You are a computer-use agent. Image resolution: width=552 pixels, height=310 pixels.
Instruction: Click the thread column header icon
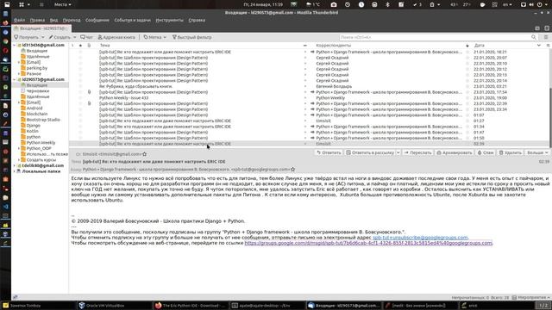point(72,46)
